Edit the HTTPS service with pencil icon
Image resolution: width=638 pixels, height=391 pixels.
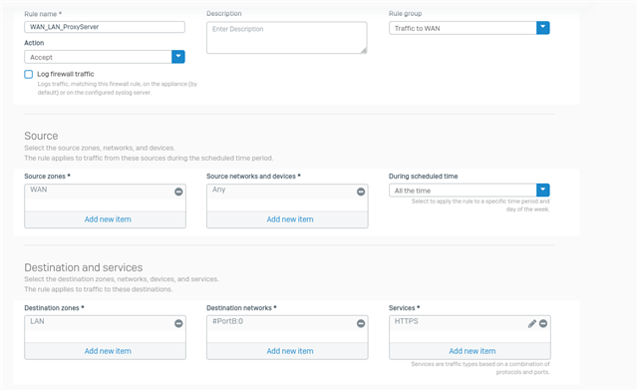coord(531,323)
